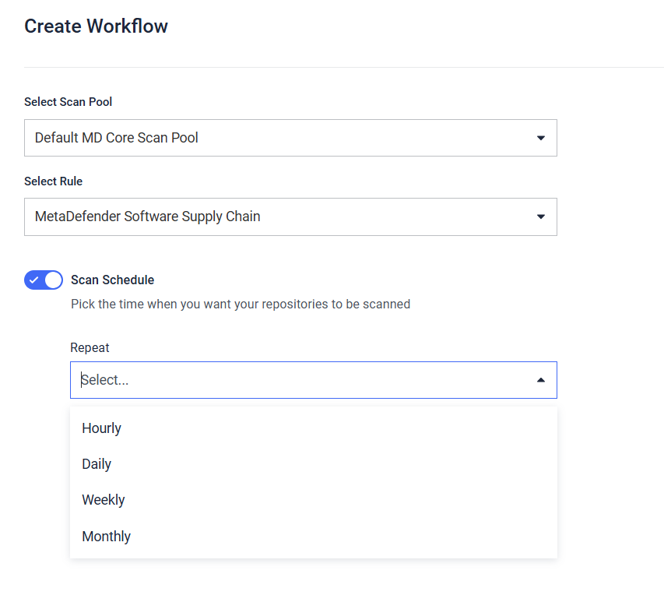The width and height of the screenshot is (664, 602).
Task: Select the Monthly repeat option
Action: (314, 537)
